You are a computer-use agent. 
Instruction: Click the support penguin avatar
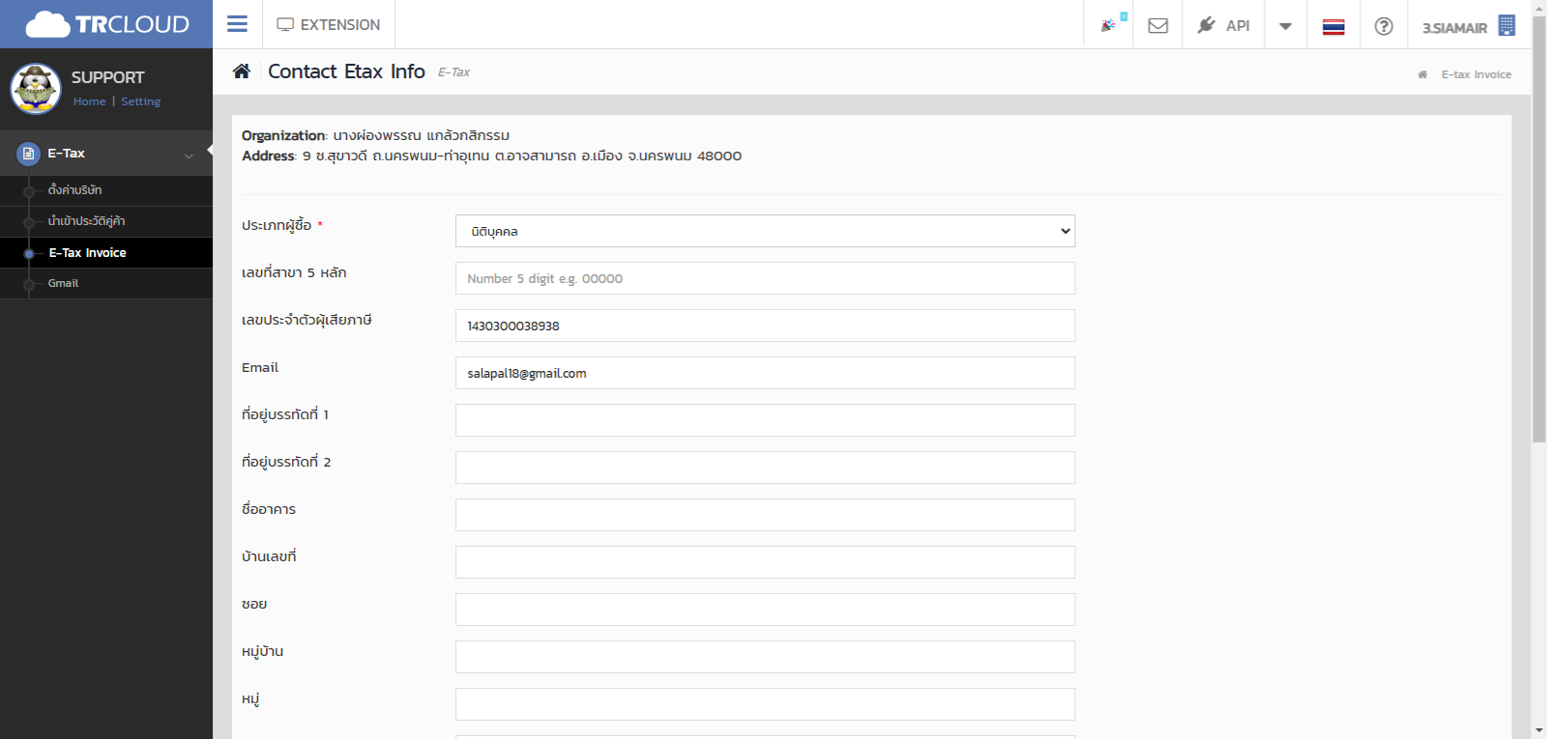pyautogui.click(x=36, y=89)
